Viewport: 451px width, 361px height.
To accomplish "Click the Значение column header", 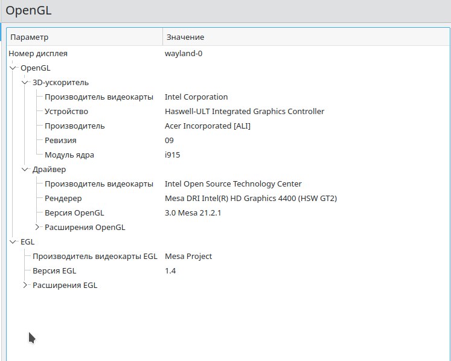I will point(306,37).
